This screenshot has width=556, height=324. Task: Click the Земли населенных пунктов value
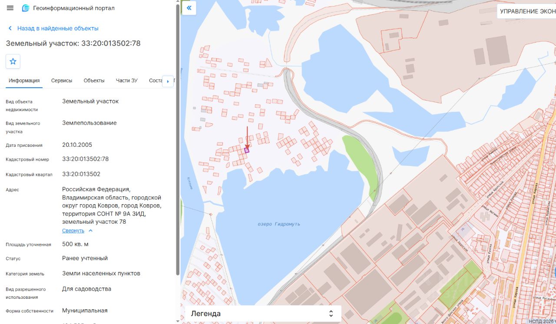101,274
